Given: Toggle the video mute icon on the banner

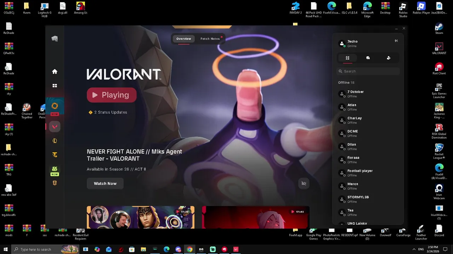Looking at the screenshot, I should pos(304,183).
